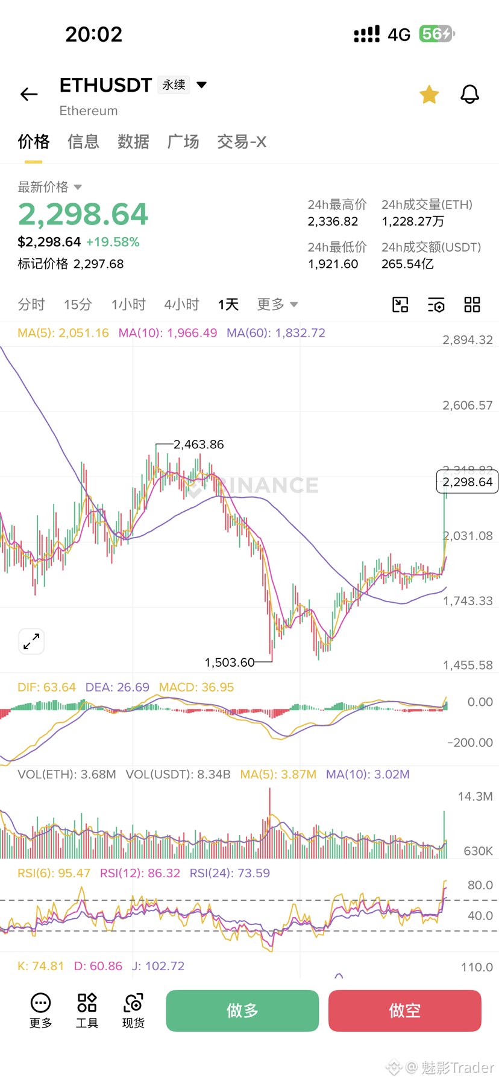This screenshot has height=1083, width=499.
Task: Tap the back arrow icon
Action: tap(29, 94)
